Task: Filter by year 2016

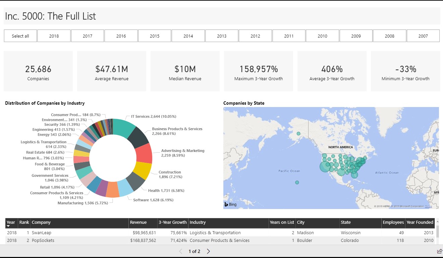Action: point(121,36)
